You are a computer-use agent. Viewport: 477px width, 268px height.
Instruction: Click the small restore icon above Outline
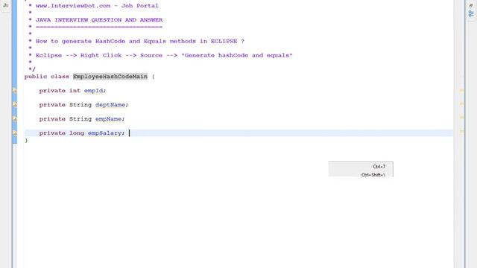tap(471, 5)
